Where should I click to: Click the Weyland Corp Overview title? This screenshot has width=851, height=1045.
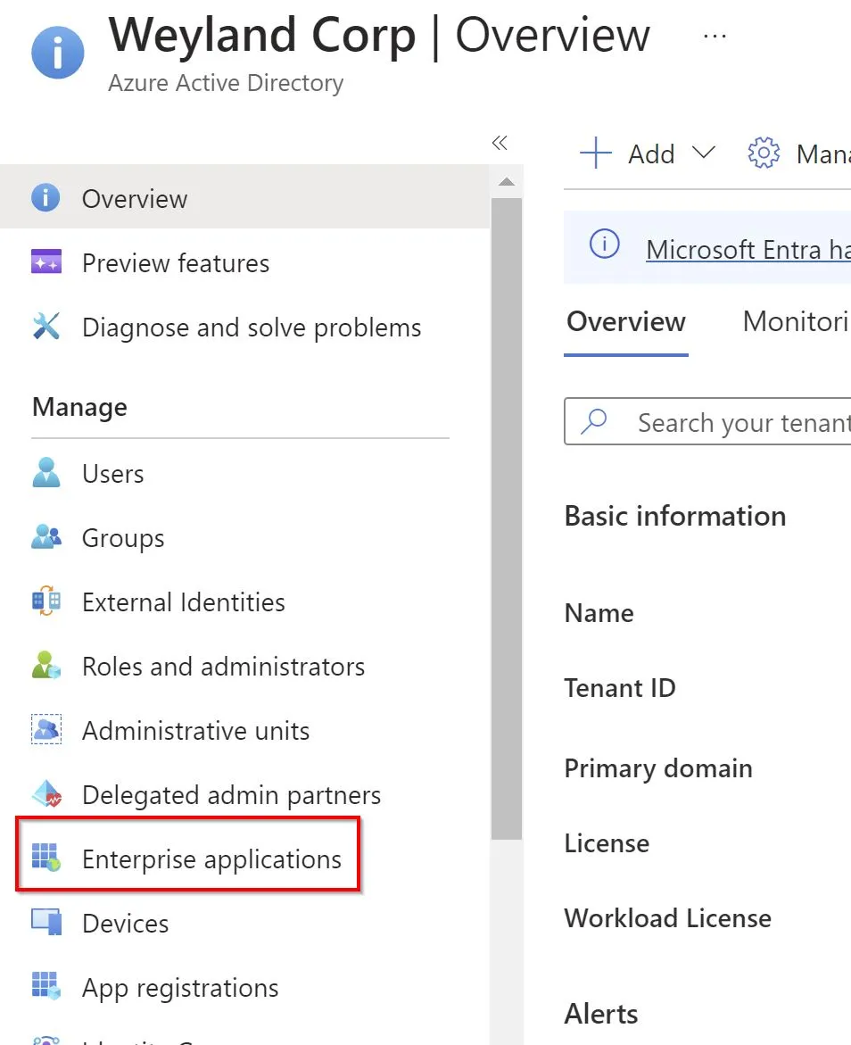[379, 36]
